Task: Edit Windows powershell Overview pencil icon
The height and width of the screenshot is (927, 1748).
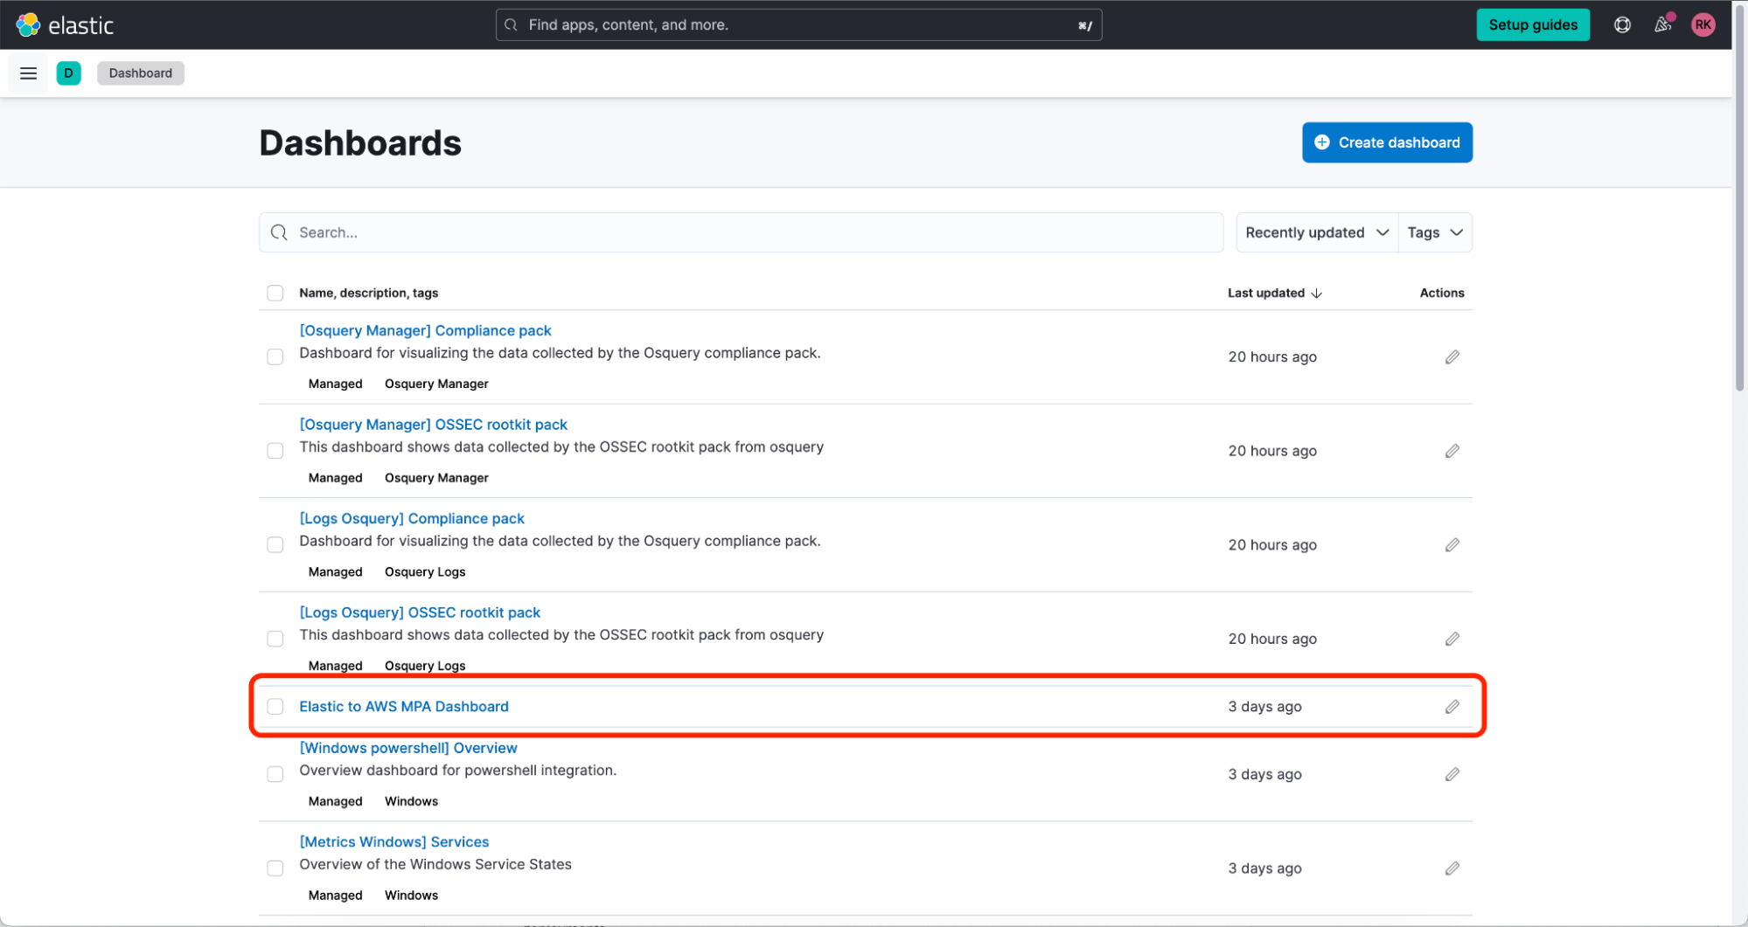Action: coord(1452,774)
